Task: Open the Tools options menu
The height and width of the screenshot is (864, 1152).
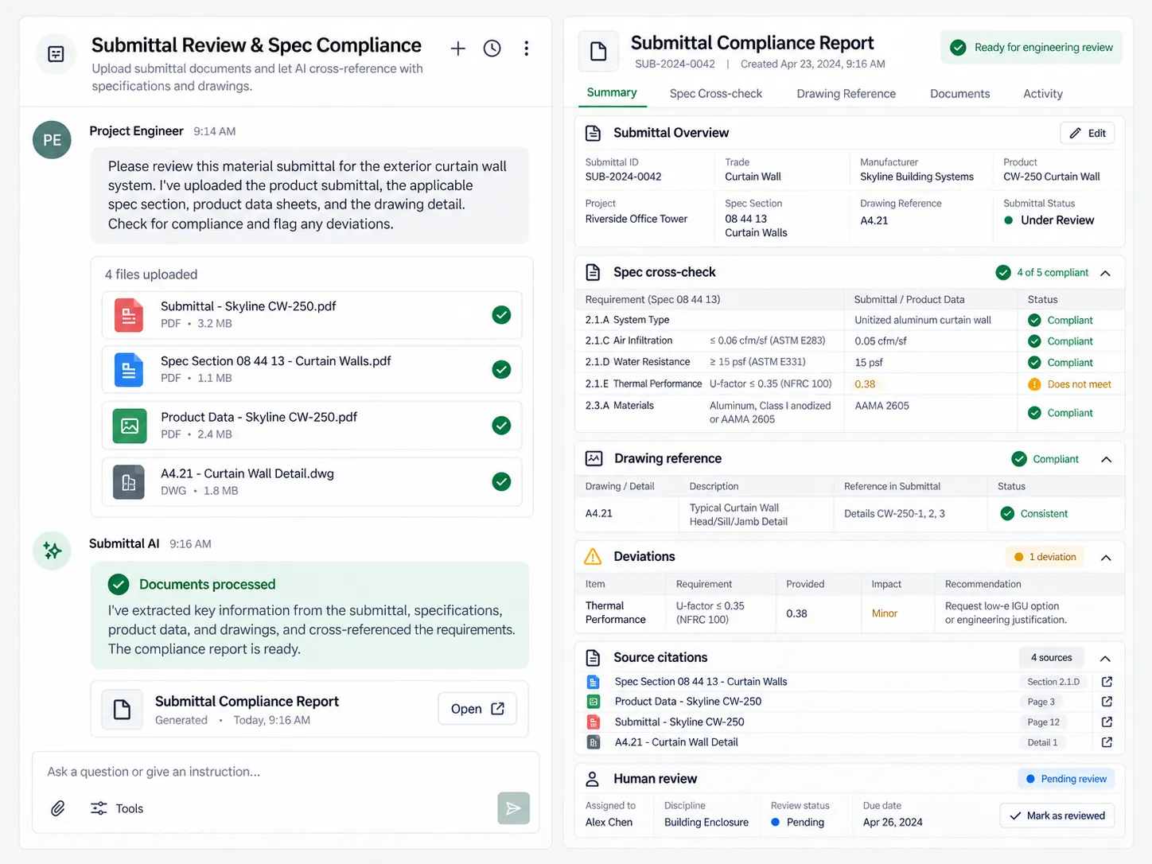Action: coord(117,808)
